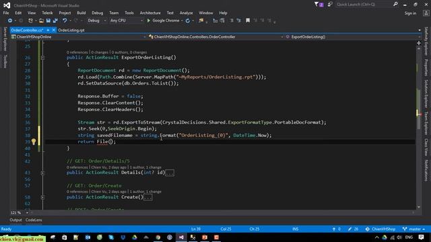Click the browser Refresh toolbar icon
The height and width of the screenshot is (242, 431).
point(188,21)
